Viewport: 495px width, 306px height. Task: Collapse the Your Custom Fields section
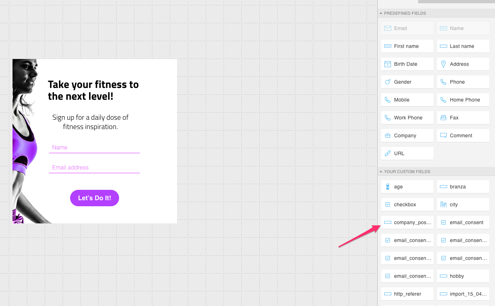click(x=381, y=172)
